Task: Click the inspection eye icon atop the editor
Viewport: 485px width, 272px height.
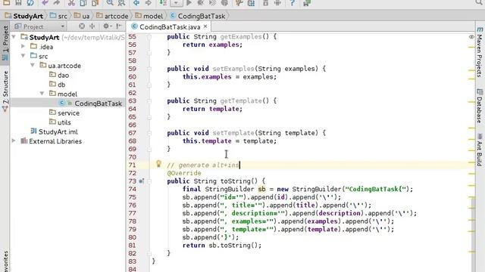Action: (x=471, y=37)
